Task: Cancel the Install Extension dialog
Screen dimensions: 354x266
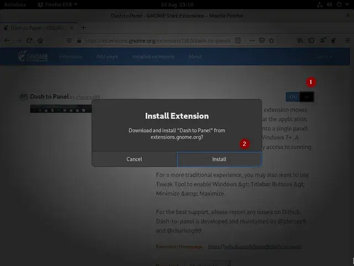Action: (135, 159)
